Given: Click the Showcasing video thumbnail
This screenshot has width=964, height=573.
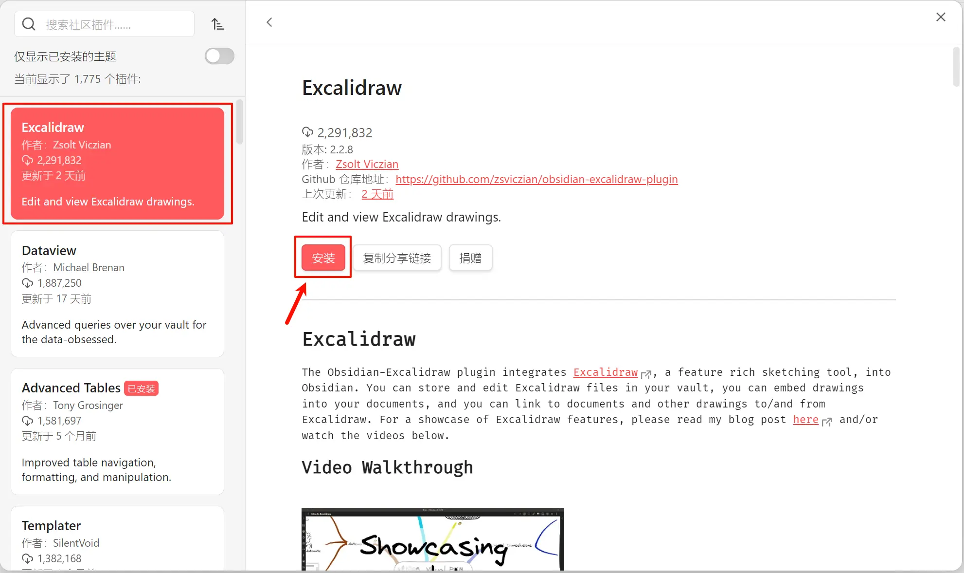Looking at the screenshot, I should (432, 539).
